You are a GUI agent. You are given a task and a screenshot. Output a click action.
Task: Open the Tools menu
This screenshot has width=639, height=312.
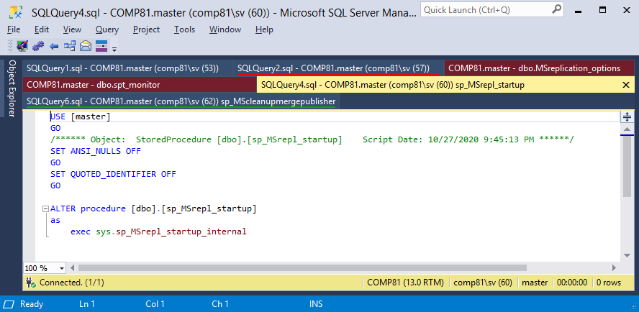coord(185,29)
